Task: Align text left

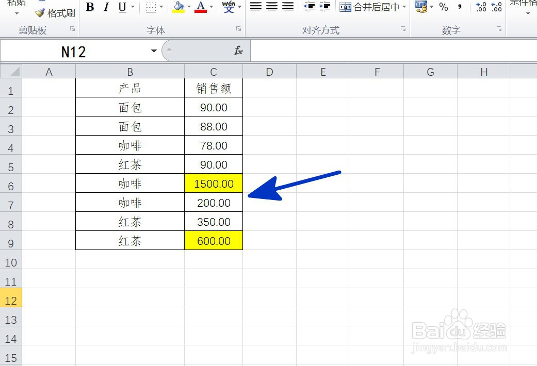Action: [255, 7]
